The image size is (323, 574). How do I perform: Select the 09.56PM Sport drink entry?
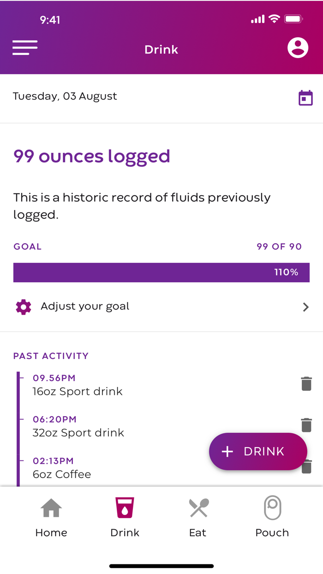click(77, 385)
